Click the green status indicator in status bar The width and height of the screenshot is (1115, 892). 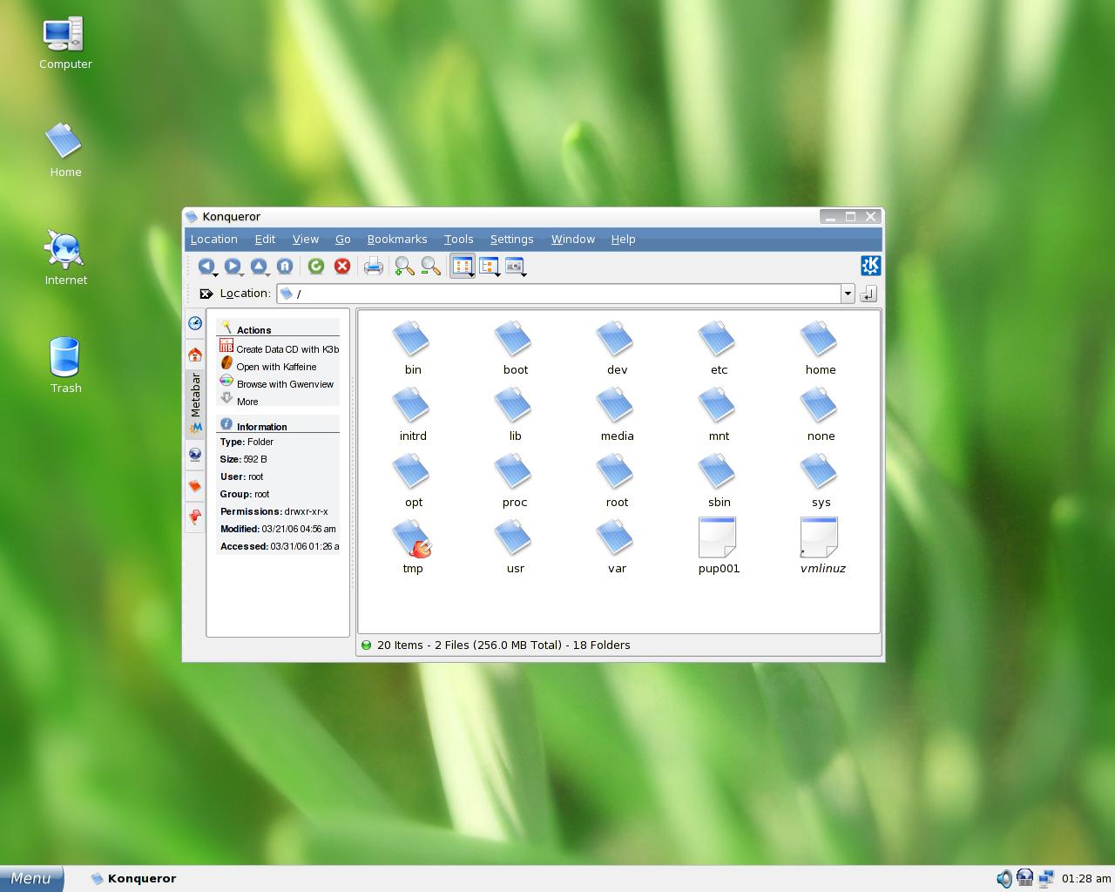click(366, 645)
